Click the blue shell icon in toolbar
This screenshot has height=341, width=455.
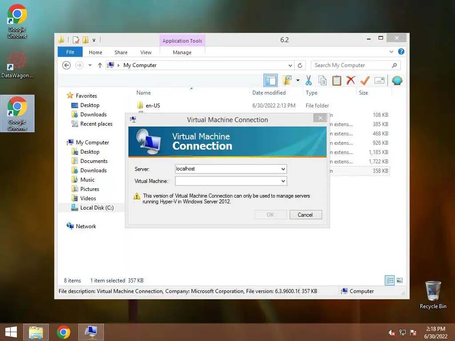pos(397,80)
